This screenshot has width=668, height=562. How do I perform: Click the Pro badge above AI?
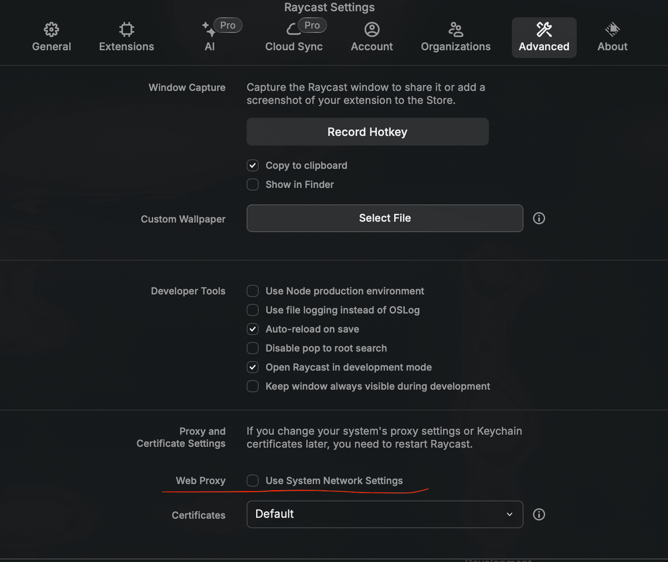228,25
